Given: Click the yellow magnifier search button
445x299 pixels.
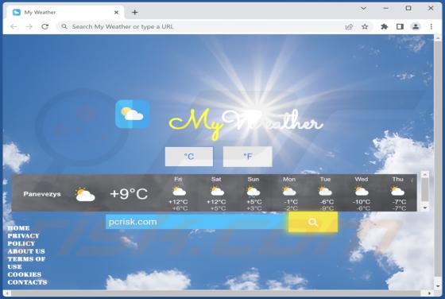Looking at the screenshot, I should click(x=313, y=222).
